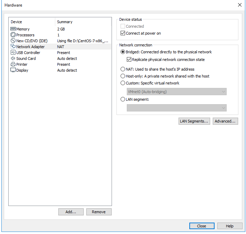Open the LAN segment dropdown list

pyautogui.click(x=177, y=108)
